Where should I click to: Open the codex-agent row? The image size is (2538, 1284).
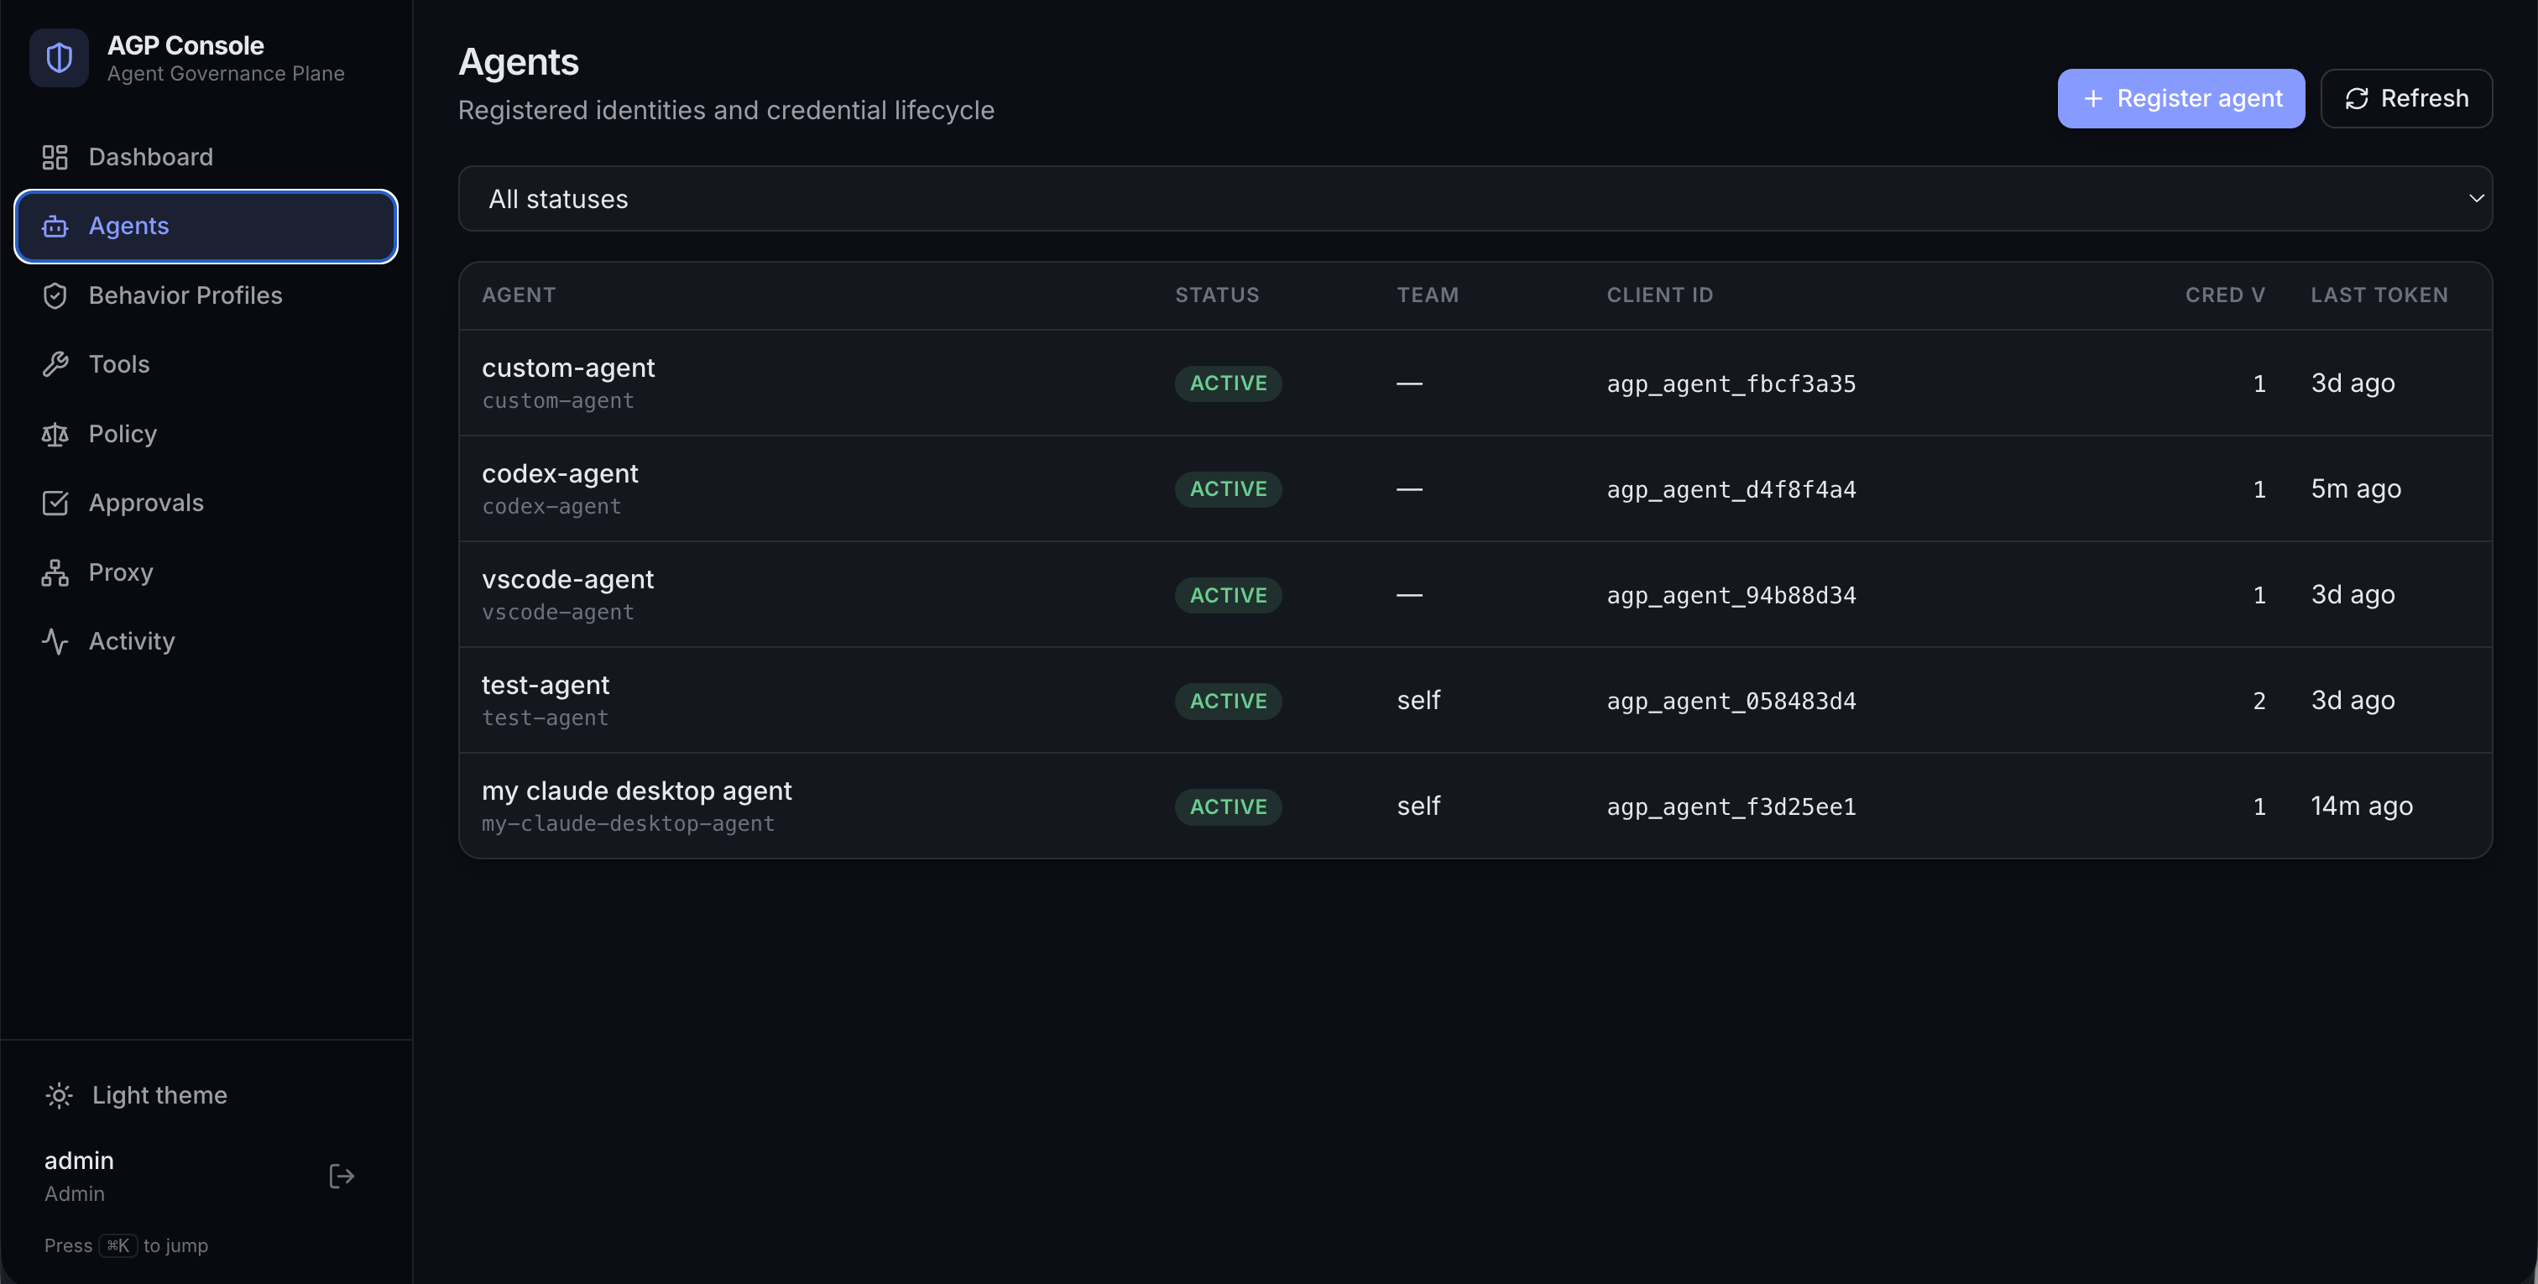pyautogui.click(x=1475, y=488)
